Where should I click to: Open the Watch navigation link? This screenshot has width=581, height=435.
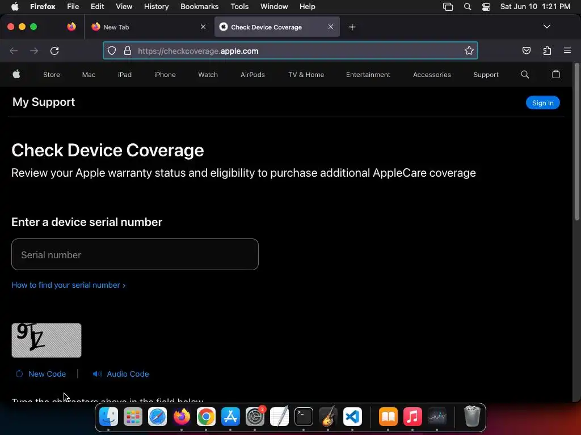(208, 75)
